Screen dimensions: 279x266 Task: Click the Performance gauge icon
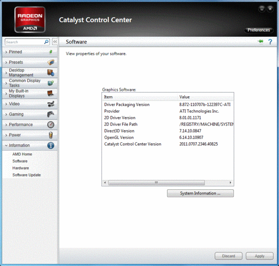click(51, 125)
